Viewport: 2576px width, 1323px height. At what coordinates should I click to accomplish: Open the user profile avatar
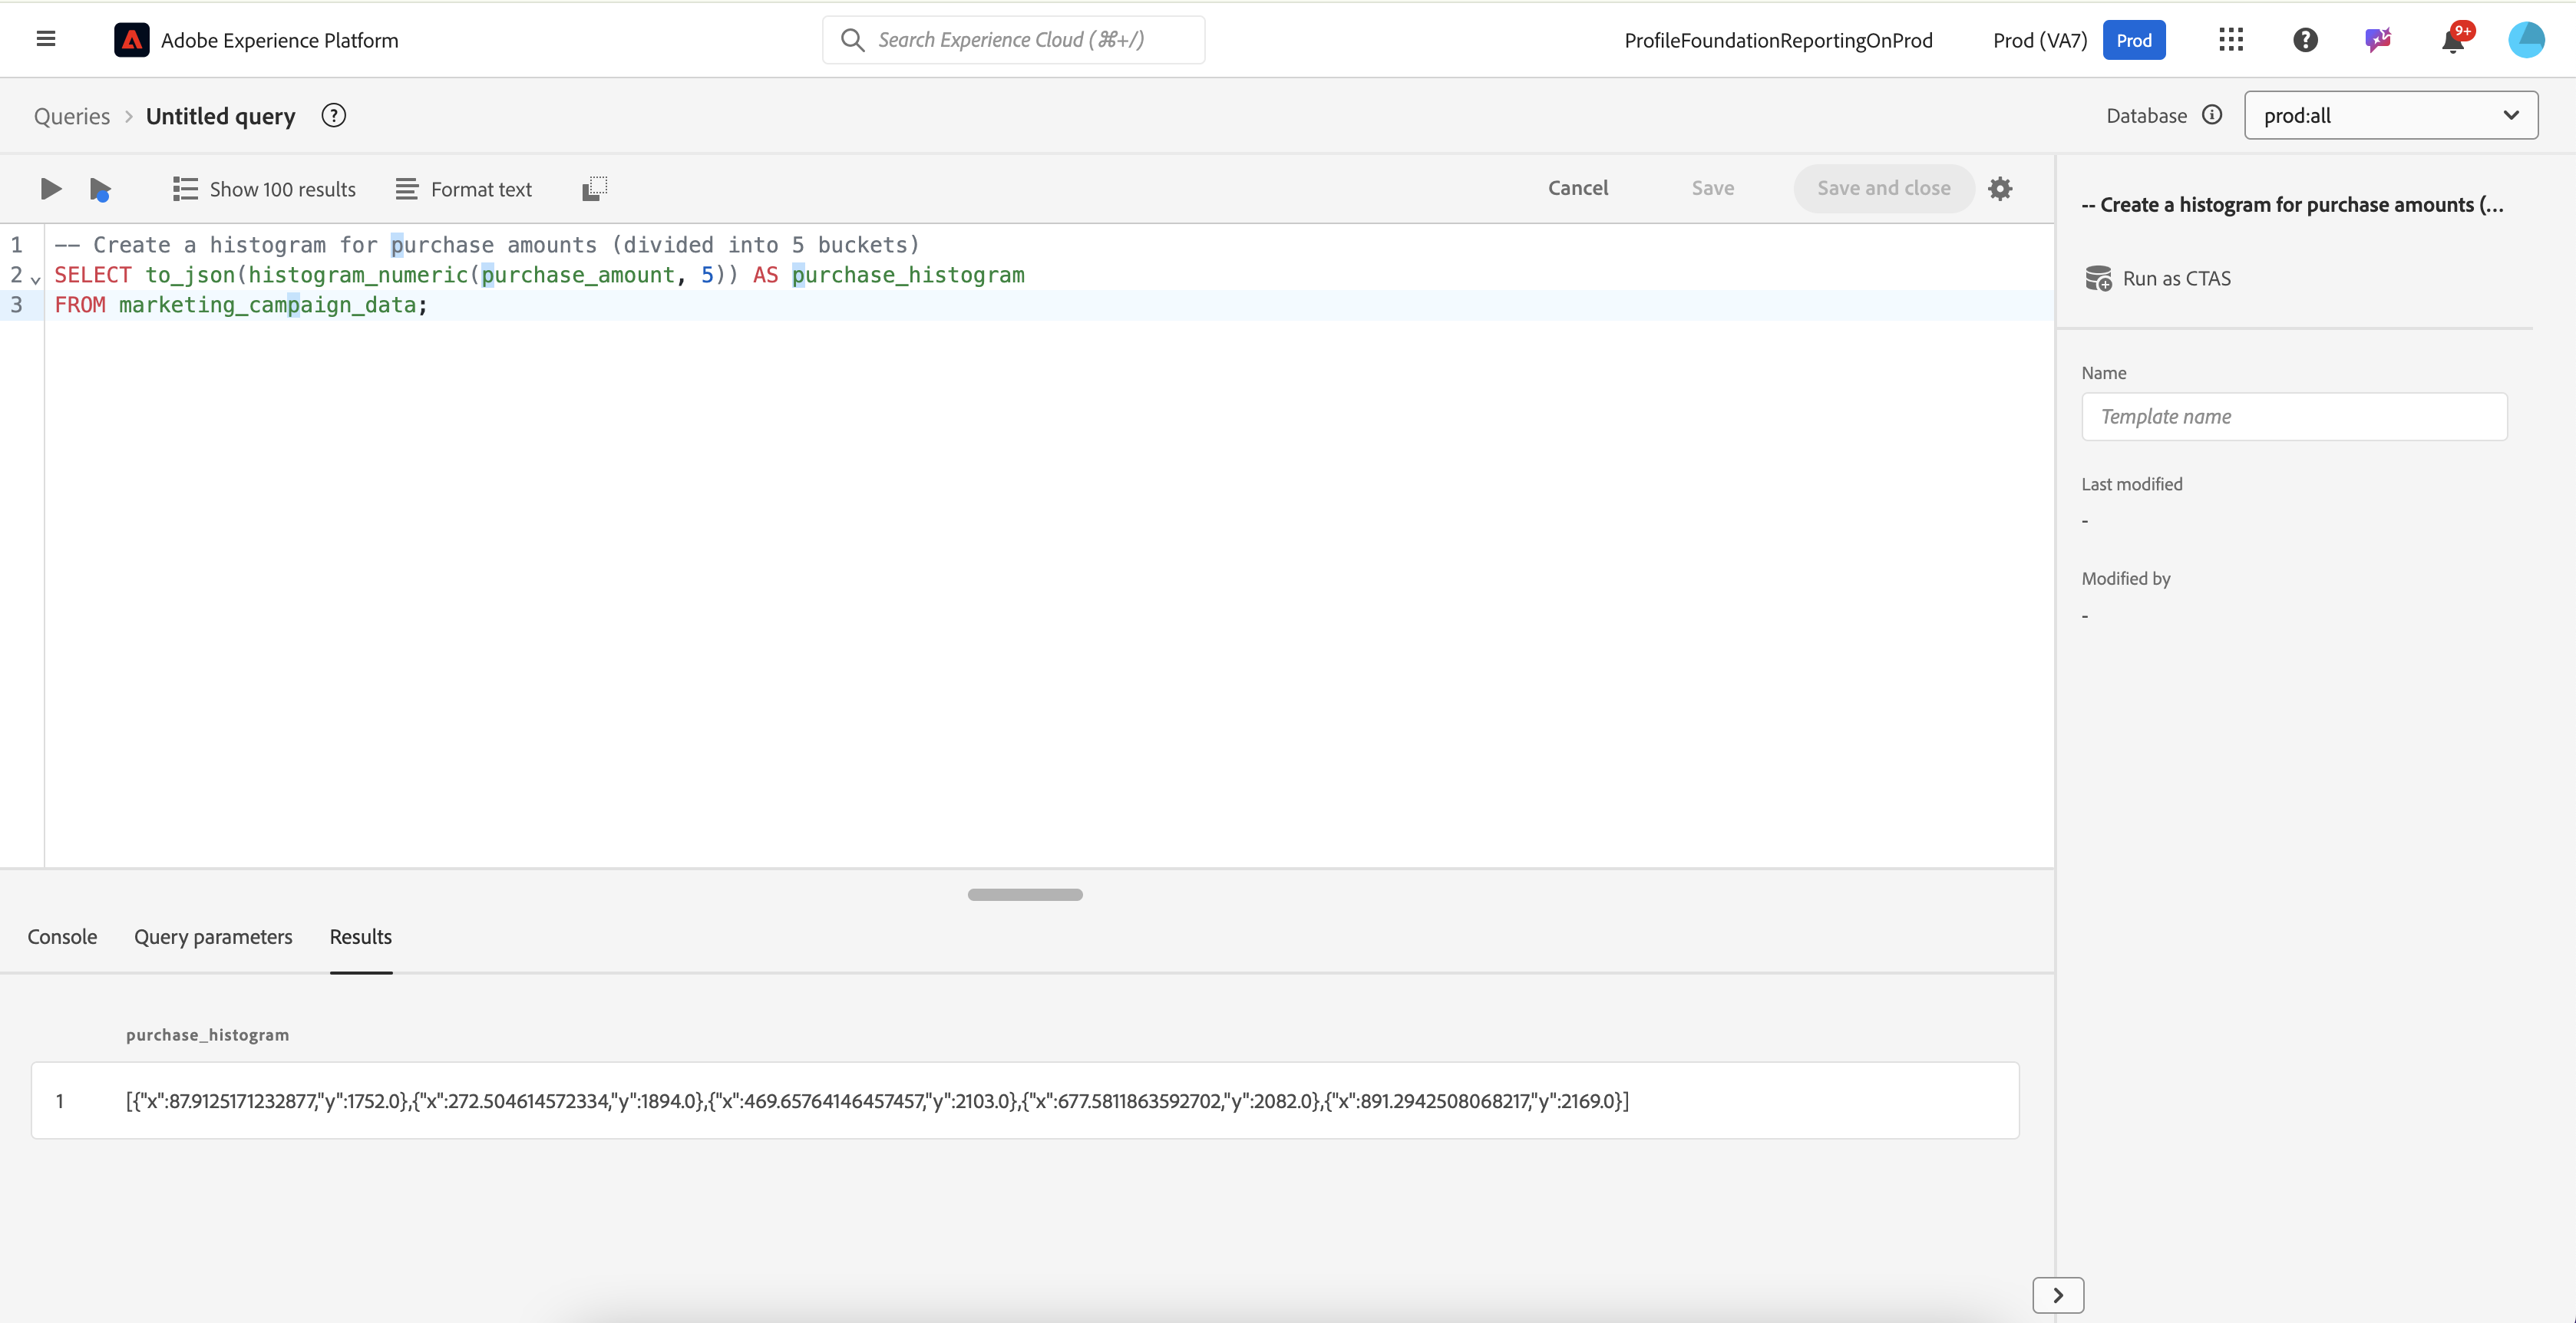(2526, 40)
